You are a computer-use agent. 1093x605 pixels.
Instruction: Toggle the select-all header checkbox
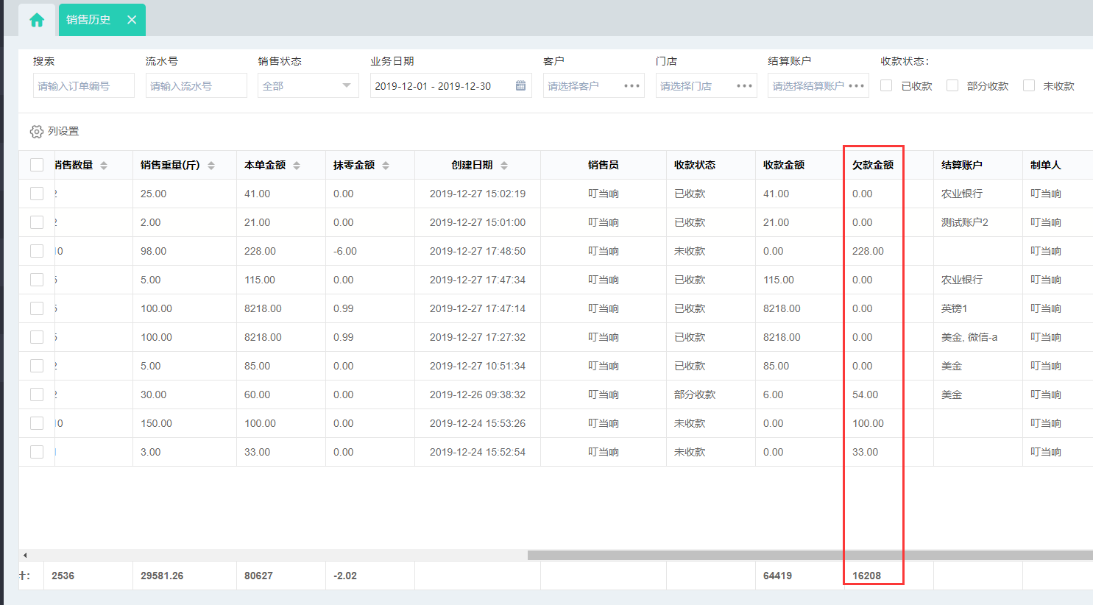click(x=37, y=165)
